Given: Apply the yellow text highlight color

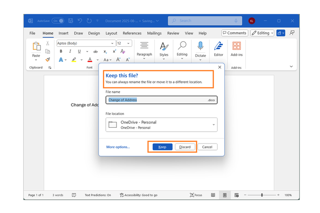Looking at the screenshot, I should (74, 60).
